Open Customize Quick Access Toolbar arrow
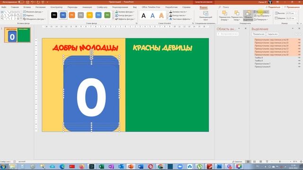Viewport: 303px width, 170px height. (x=47, y=2)
